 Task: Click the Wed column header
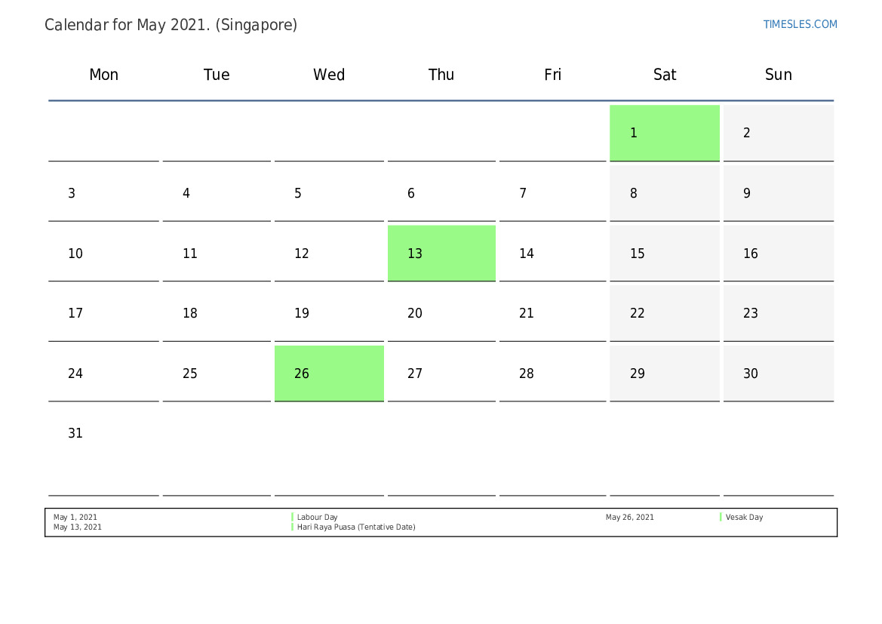(329, 75)
